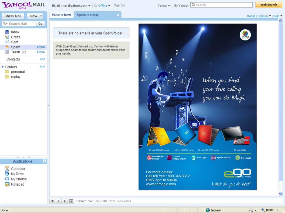Screen dimensions: 285x213
Task: Collapse the Folders section triangle
Action: [x=3, y=67]
